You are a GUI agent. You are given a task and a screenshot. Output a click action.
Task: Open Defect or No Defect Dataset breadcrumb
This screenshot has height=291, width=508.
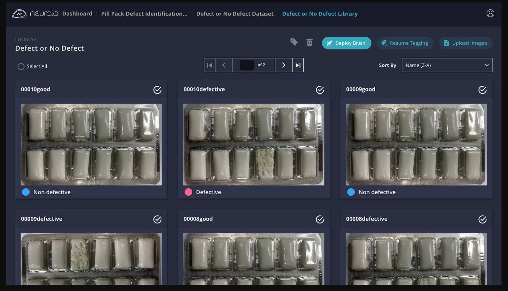tap(235, 14)
